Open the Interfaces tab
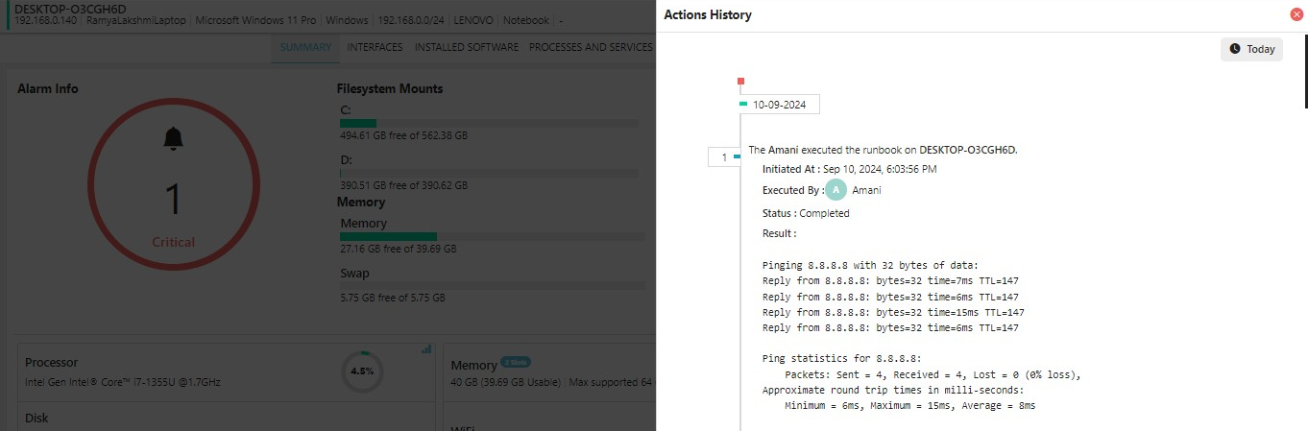Viewport: 1308px width, 431px height. point(375,47)
